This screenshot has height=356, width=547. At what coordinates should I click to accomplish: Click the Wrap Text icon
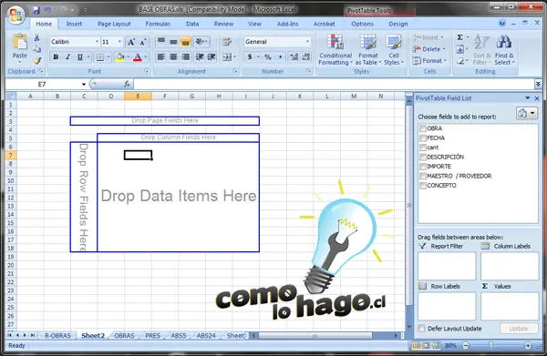click(227, 42)
